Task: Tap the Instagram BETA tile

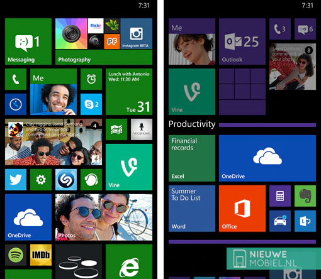Action: point(137,34)
